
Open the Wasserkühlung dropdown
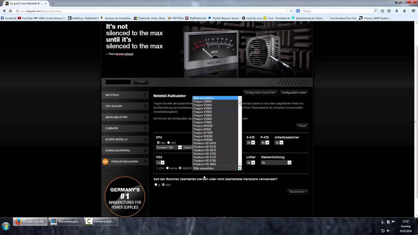[x=276, y=162]
